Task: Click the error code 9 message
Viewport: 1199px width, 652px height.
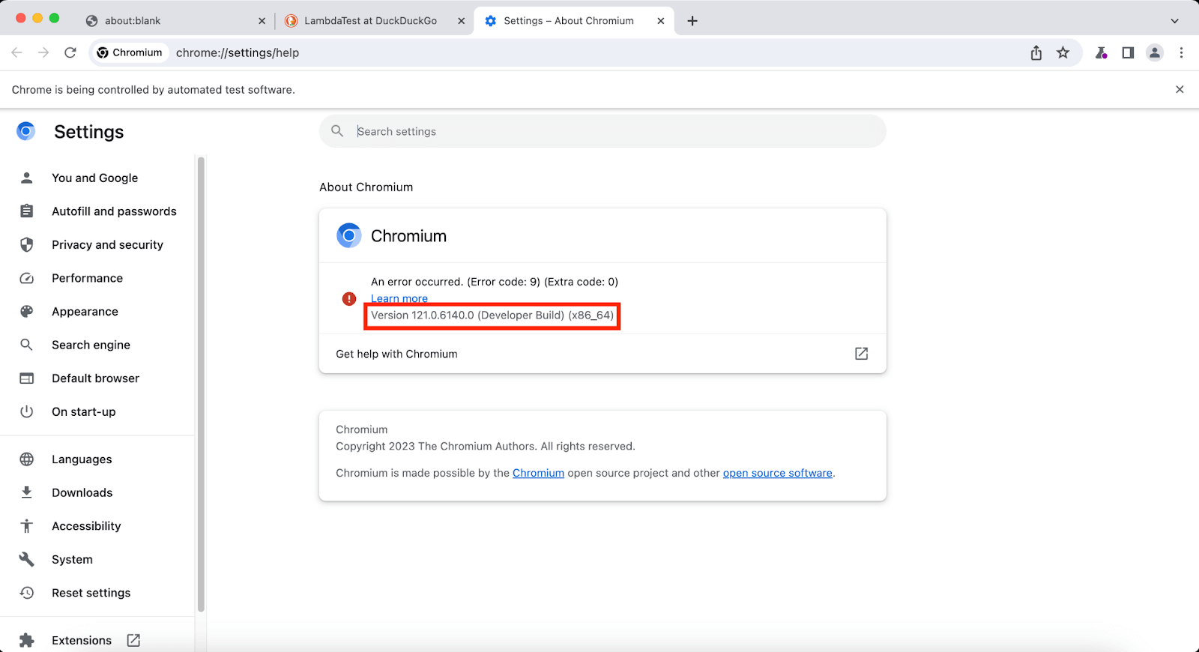Action: [x=495, y=282]
